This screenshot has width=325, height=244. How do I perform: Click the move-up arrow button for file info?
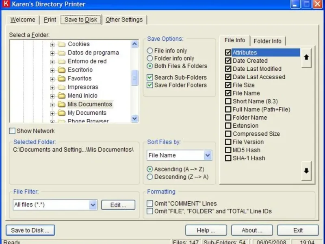click(306, 58)
